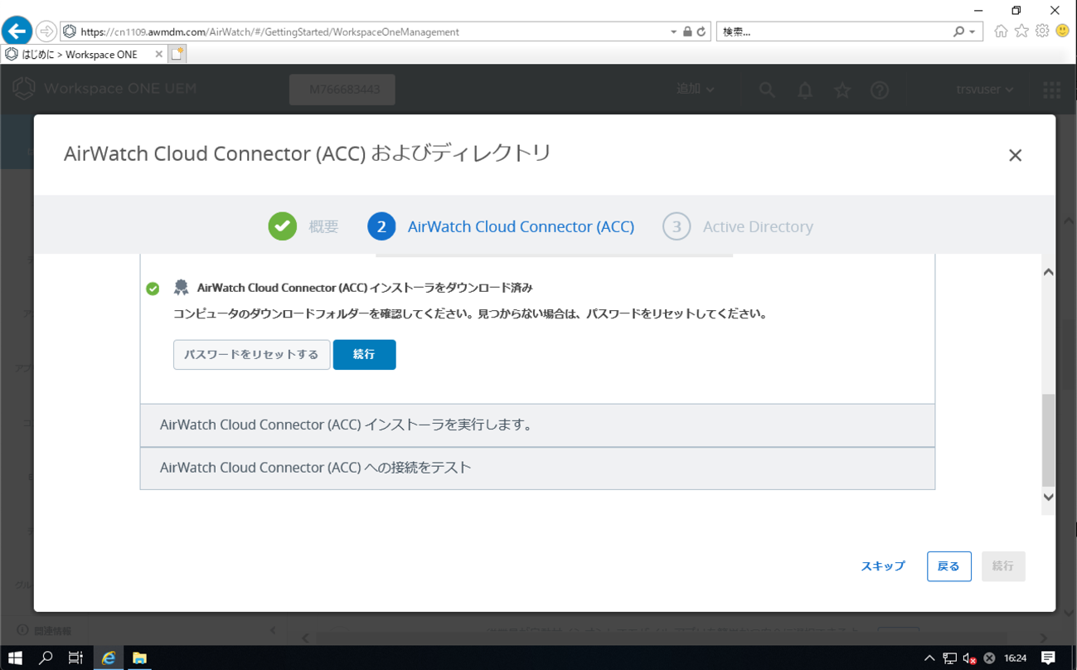Click the green checkmark for 概要 step
Screen dimensions: 1077x670
283,226
